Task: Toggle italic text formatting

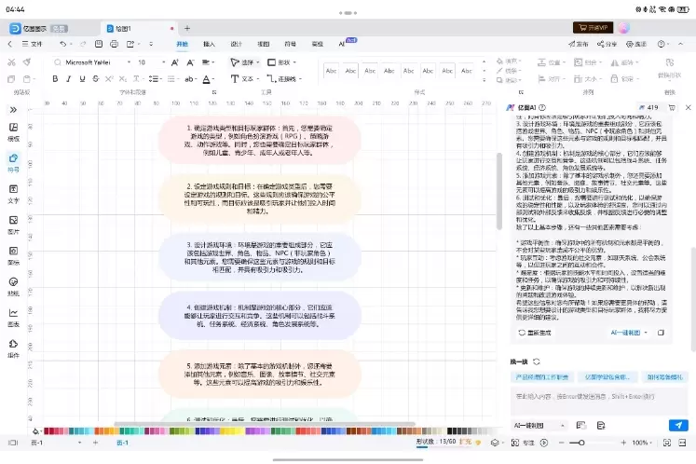Action: (70, 78)
